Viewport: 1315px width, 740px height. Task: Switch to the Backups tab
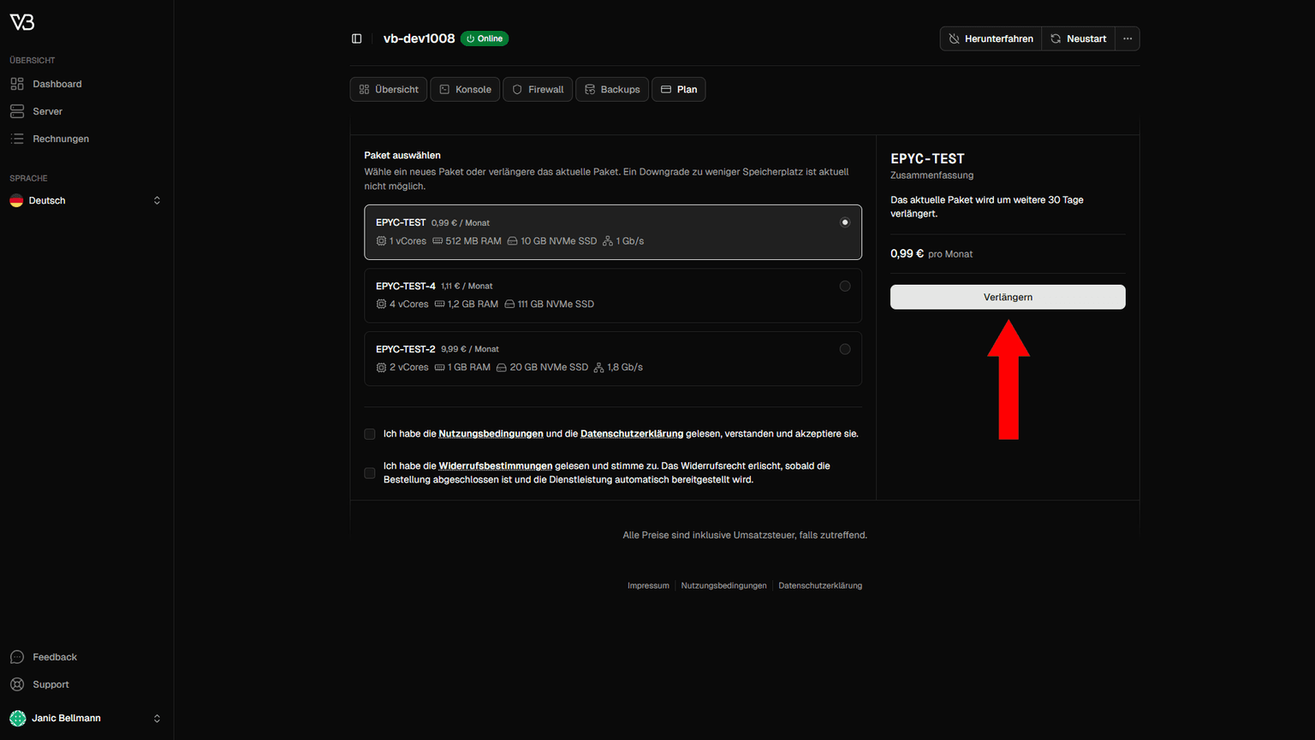coord(612,90)
